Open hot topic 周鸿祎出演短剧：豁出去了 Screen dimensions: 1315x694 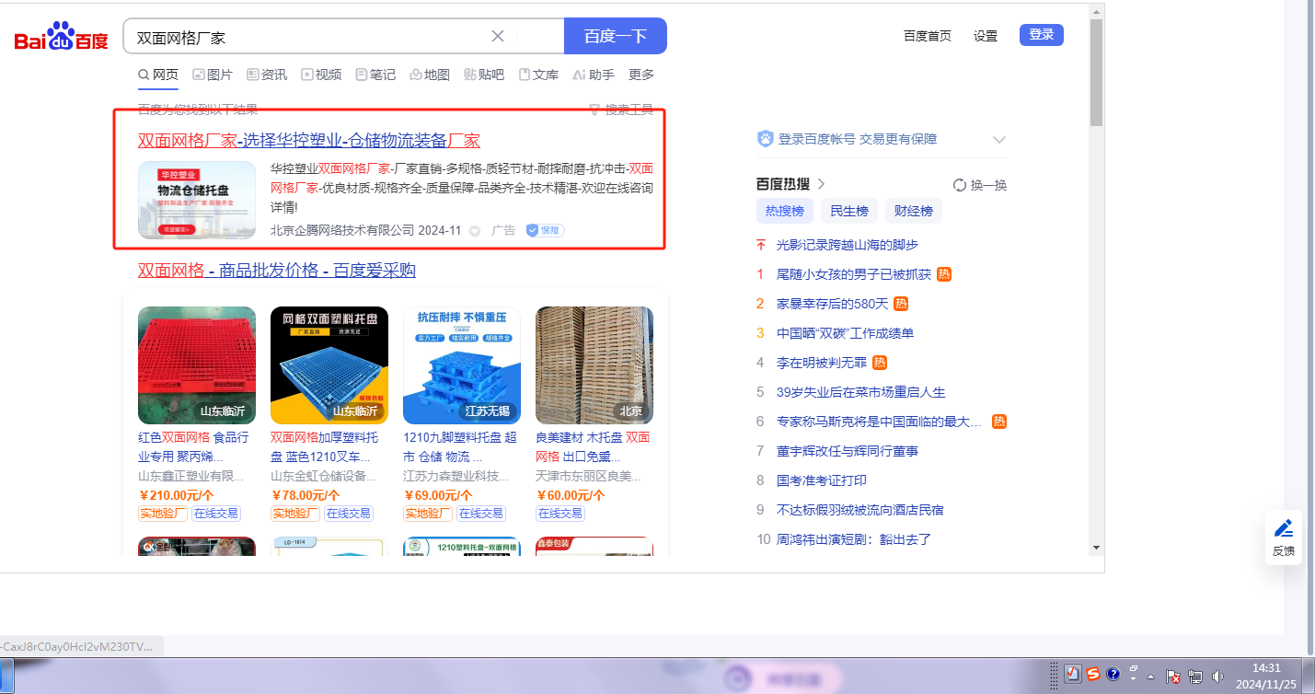854,539
